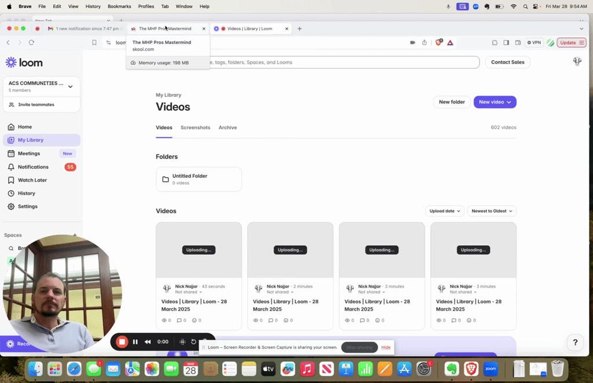Click the rewind recording icon

148,342
